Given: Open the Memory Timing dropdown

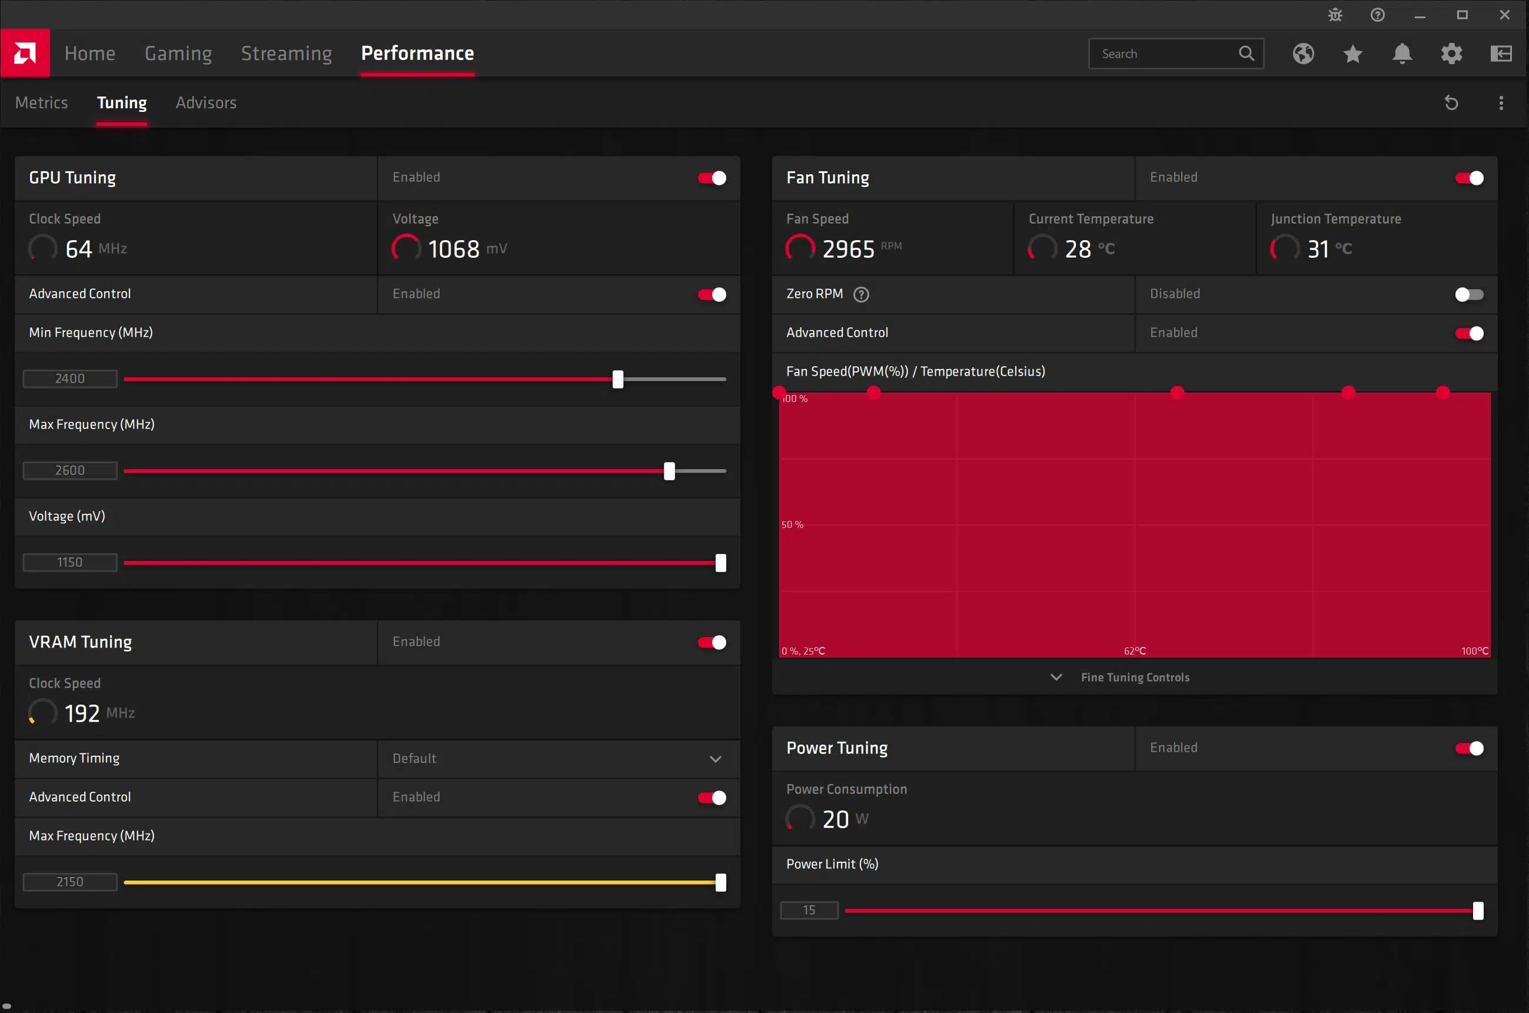Looking at the screenshot, I should [x=715, y=759].
